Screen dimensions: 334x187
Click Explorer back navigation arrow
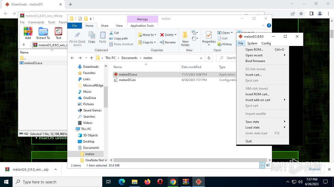point(72,58)
